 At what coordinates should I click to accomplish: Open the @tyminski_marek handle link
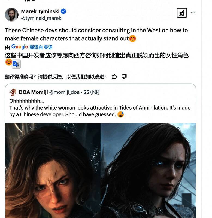coord(41,18)
